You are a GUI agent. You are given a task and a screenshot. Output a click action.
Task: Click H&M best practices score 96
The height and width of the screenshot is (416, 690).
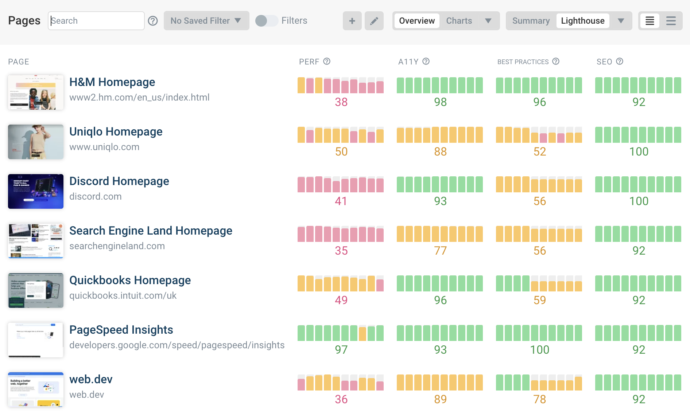point(540,102)
